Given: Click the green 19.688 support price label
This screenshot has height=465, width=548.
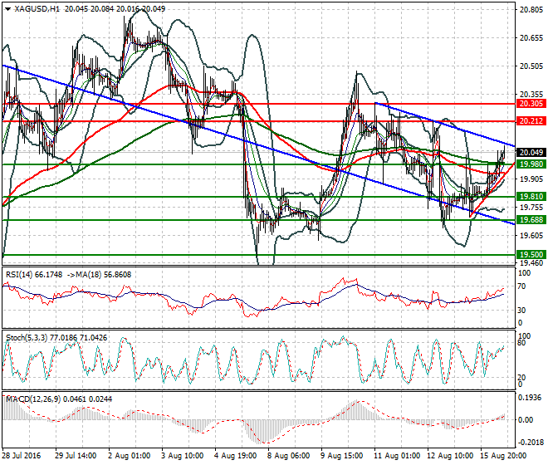Looking at the screenshot, I should [531, 220].
